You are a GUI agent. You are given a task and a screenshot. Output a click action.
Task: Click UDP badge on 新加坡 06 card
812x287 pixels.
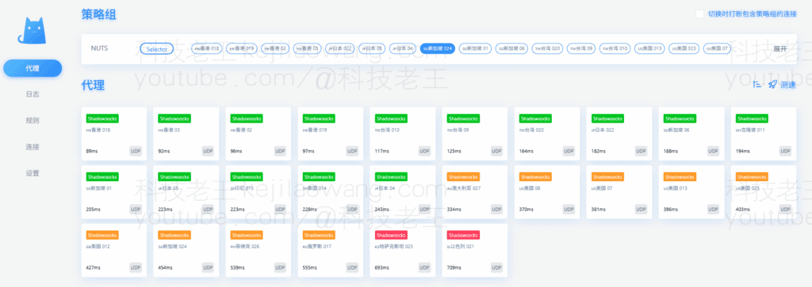[x=713, y=151]
